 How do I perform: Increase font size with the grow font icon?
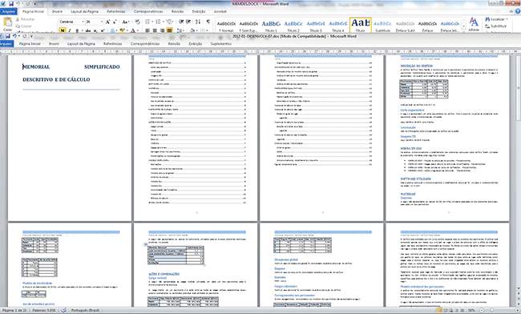coord(107,22)
